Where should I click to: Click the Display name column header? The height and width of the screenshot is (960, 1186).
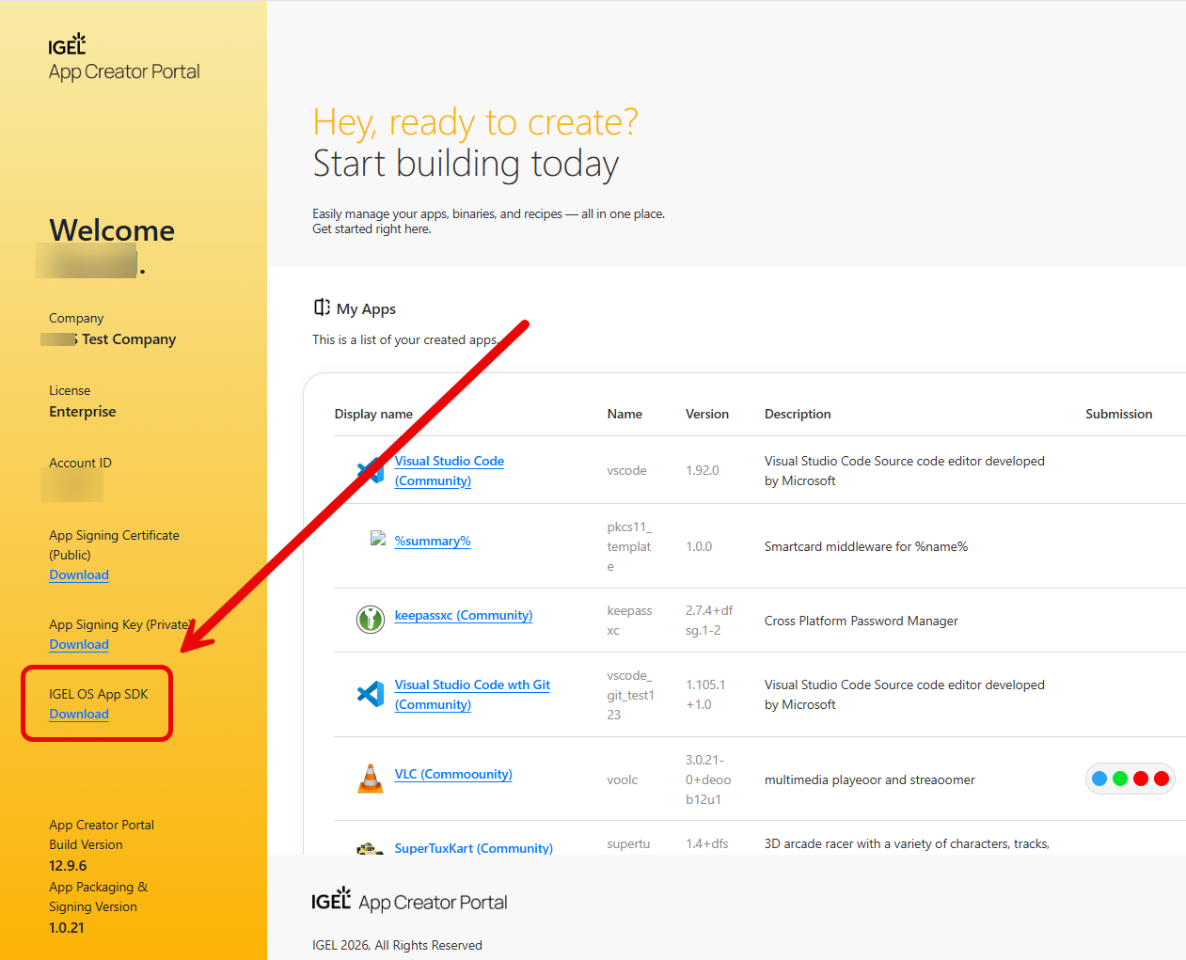click(373, 414)
